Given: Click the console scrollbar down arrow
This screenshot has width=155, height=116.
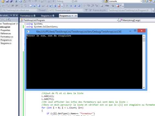Looking at the screenshot, I should (x=144, y=87).
